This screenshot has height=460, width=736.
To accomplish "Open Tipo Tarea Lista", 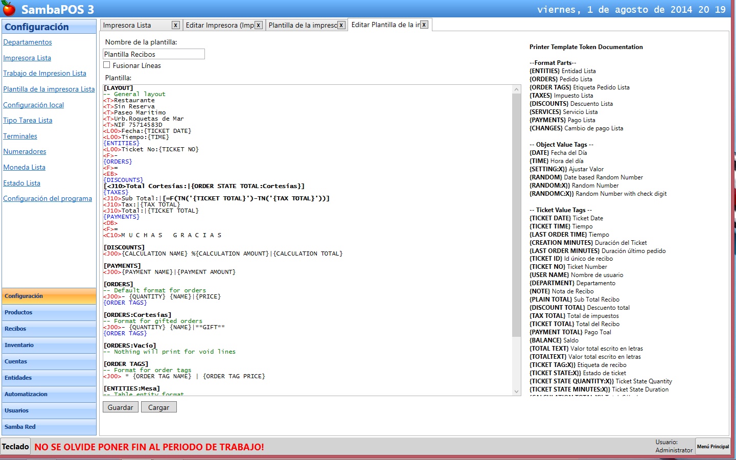I will (x=28, y=120).
